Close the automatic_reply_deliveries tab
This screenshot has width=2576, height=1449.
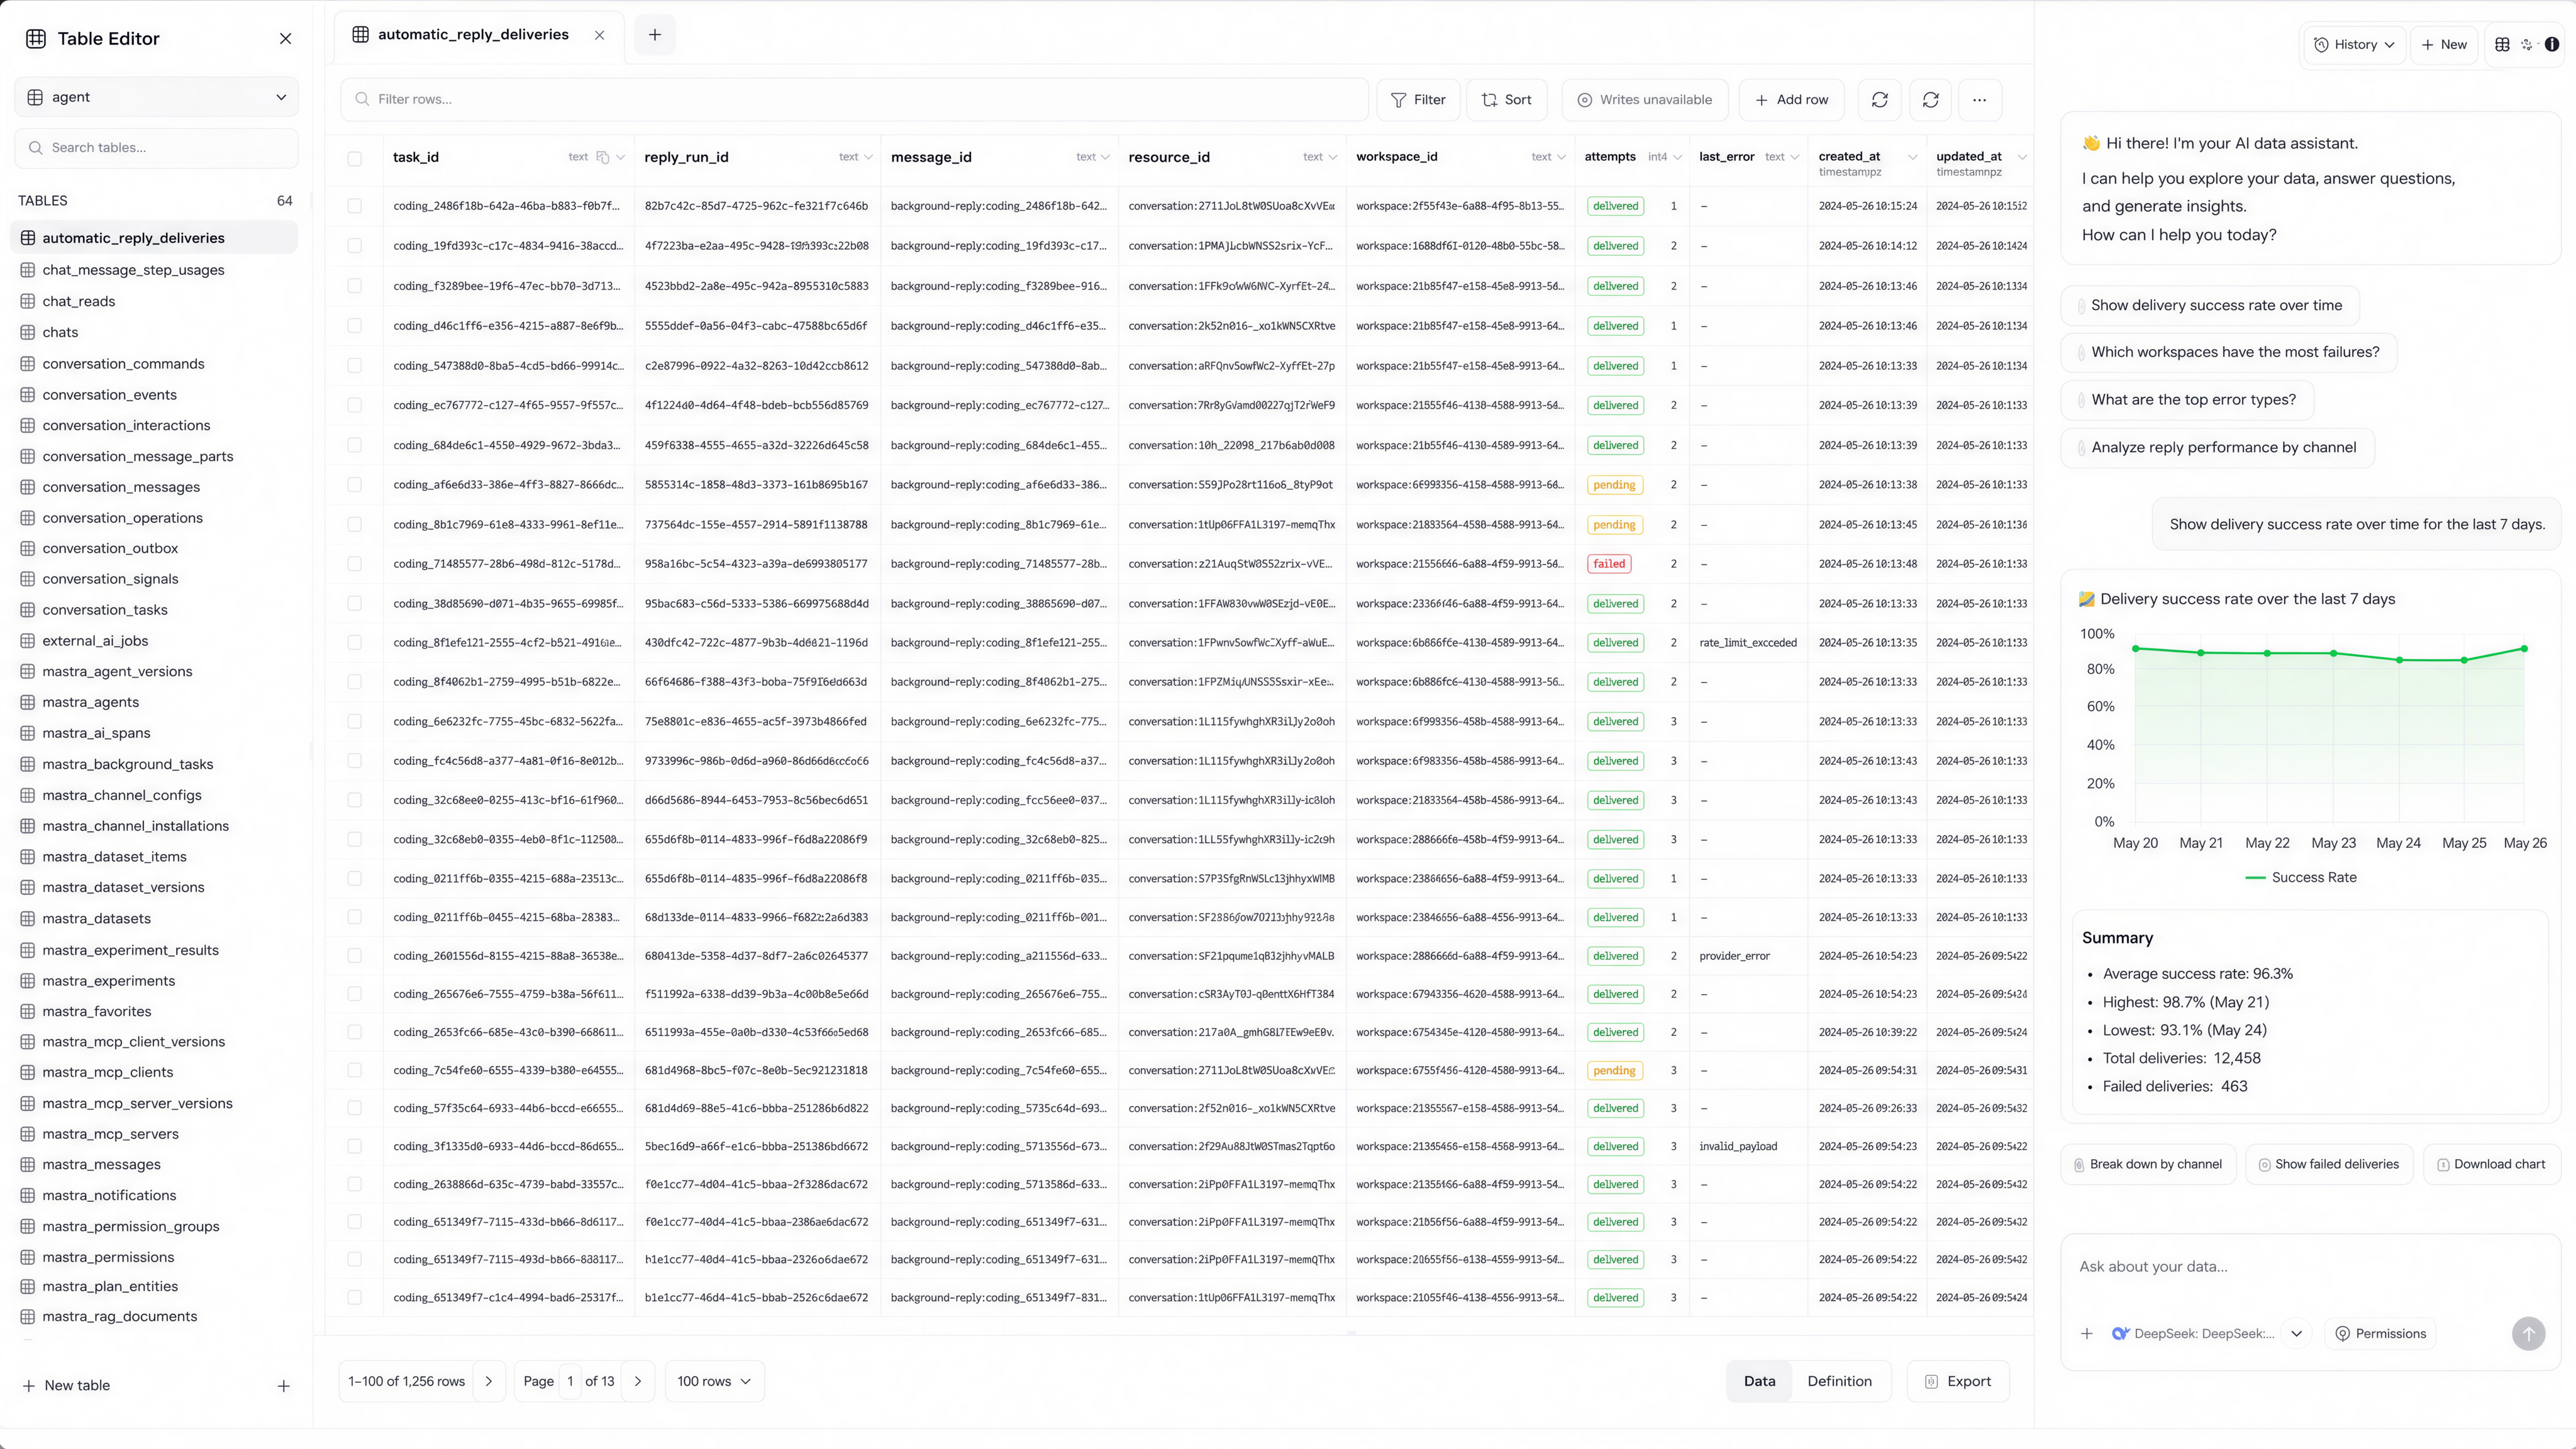point(599,35)
